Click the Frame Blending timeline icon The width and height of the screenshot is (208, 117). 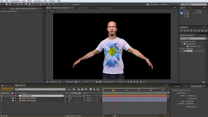click(82, 90)
